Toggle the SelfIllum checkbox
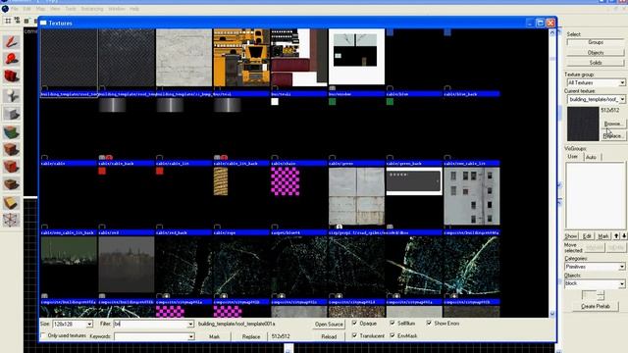The height and width of the screenshot is (353, 628). [x=392, y=323]
